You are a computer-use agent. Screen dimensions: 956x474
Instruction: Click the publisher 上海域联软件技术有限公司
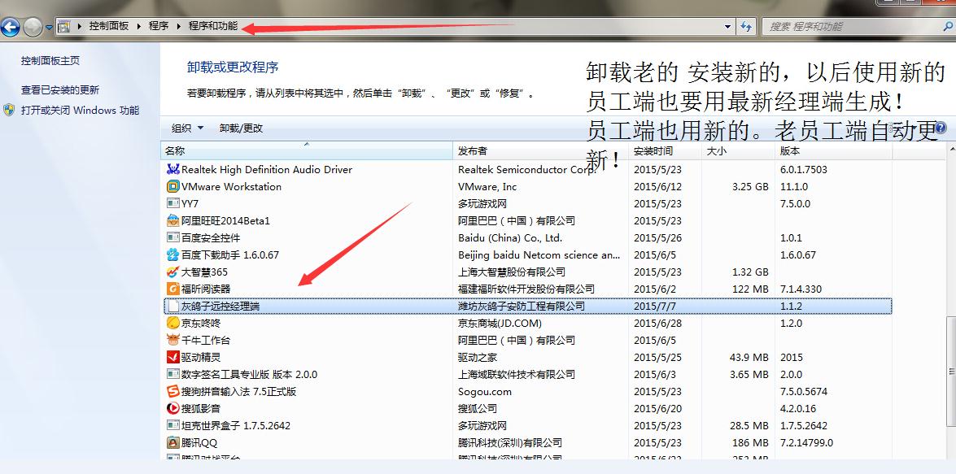[x=517, y=374]
